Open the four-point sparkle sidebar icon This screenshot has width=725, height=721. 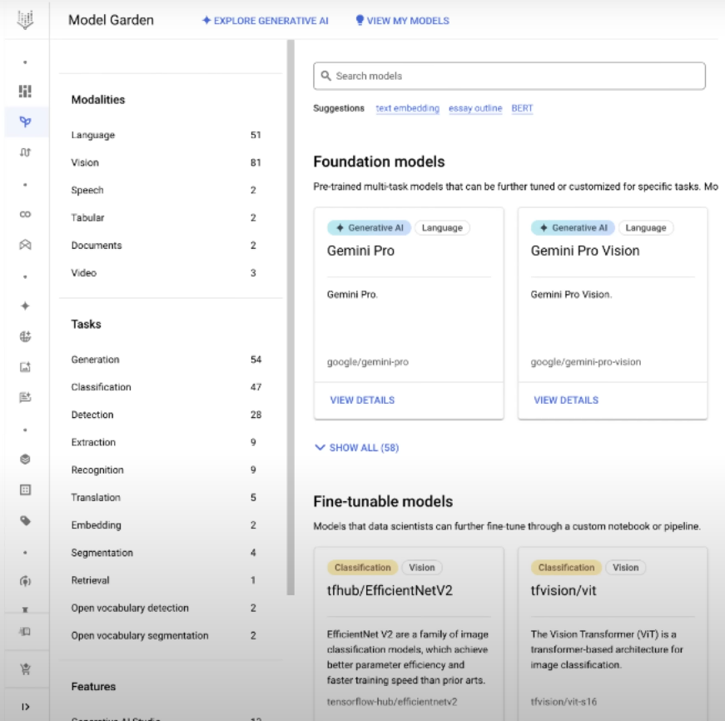point(26,306)
